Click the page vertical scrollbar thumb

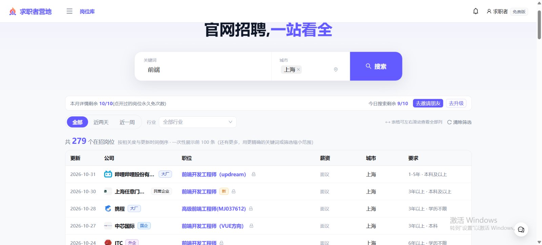[x=539, y=25]
